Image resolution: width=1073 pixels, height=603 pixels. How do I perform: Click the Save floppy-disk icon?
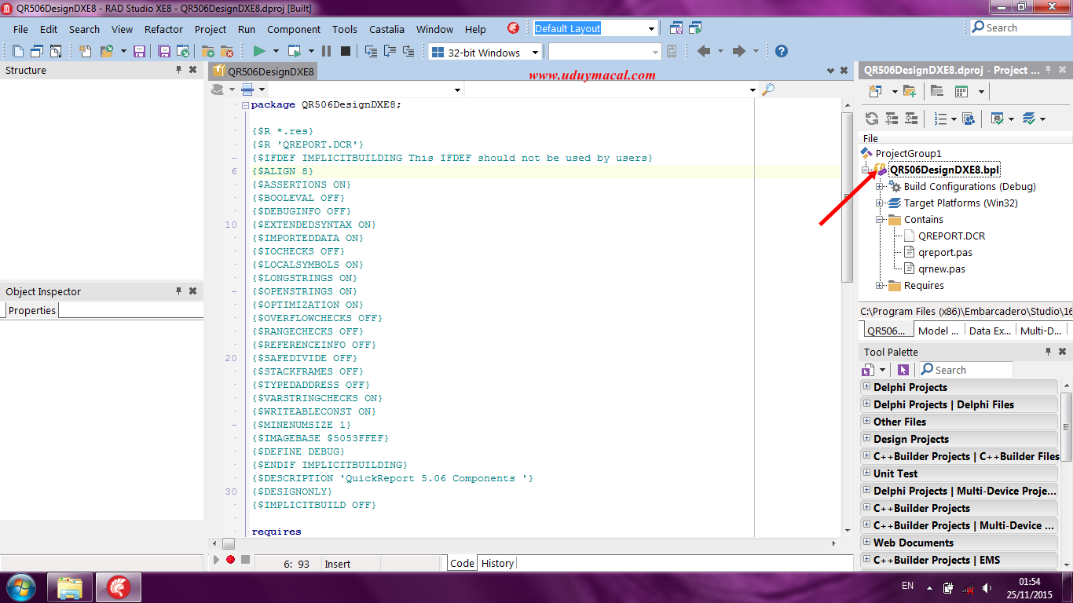(140, 51)
